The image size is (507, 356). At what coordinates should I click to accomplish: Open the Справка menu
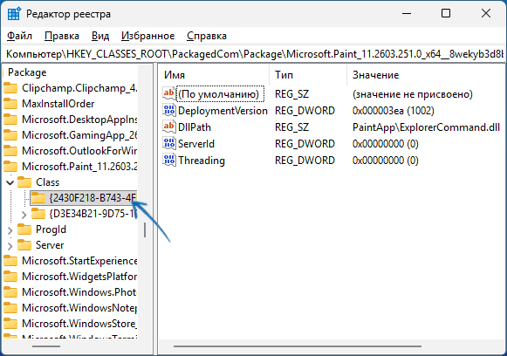coord(207,36)
